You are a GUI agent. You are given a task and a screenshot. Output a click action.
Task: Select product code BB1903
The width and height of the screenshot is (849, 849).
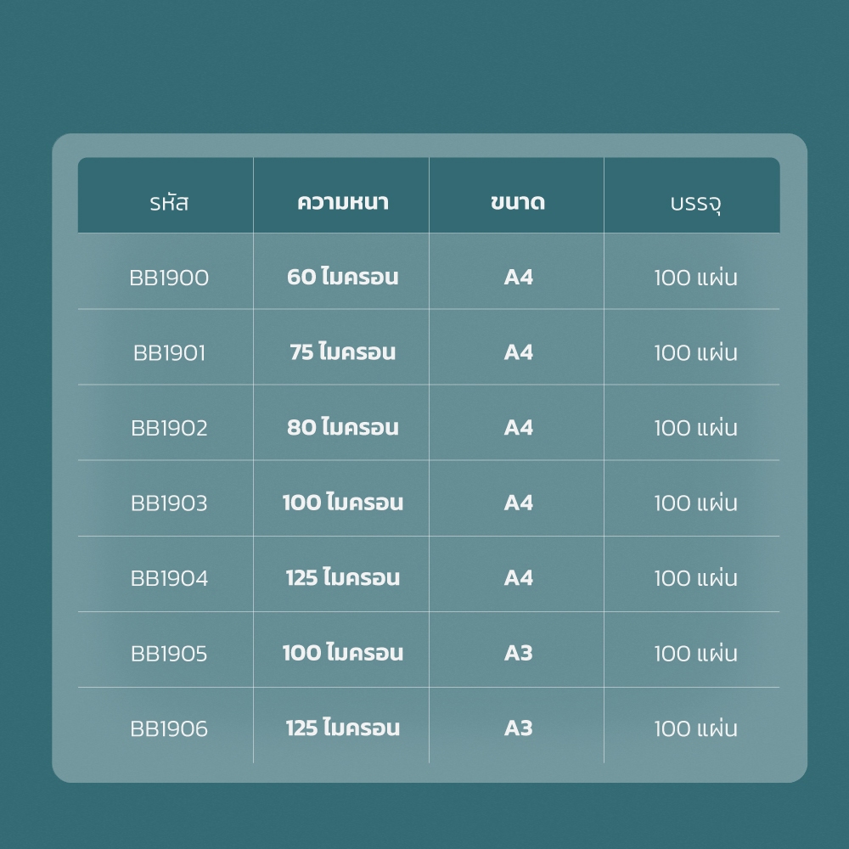click(x=169, y=503)
